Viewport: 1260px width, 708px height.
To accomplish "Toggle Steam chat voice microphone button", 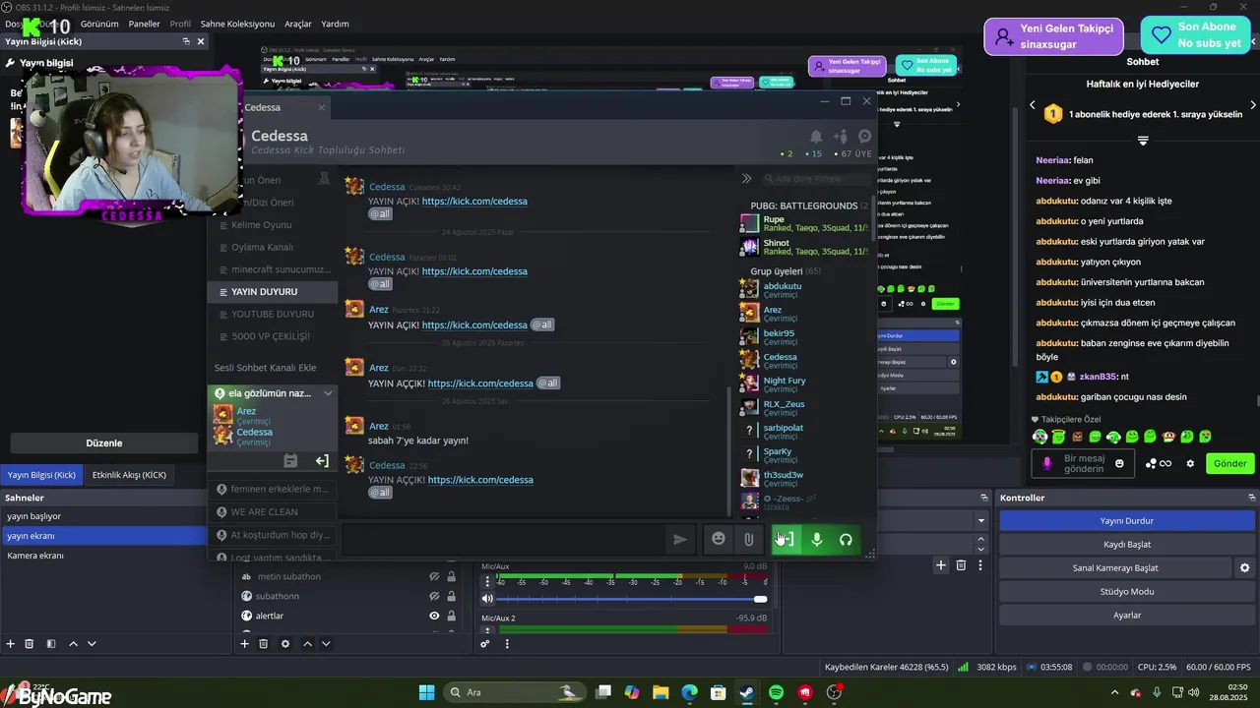I will (816, 539).
